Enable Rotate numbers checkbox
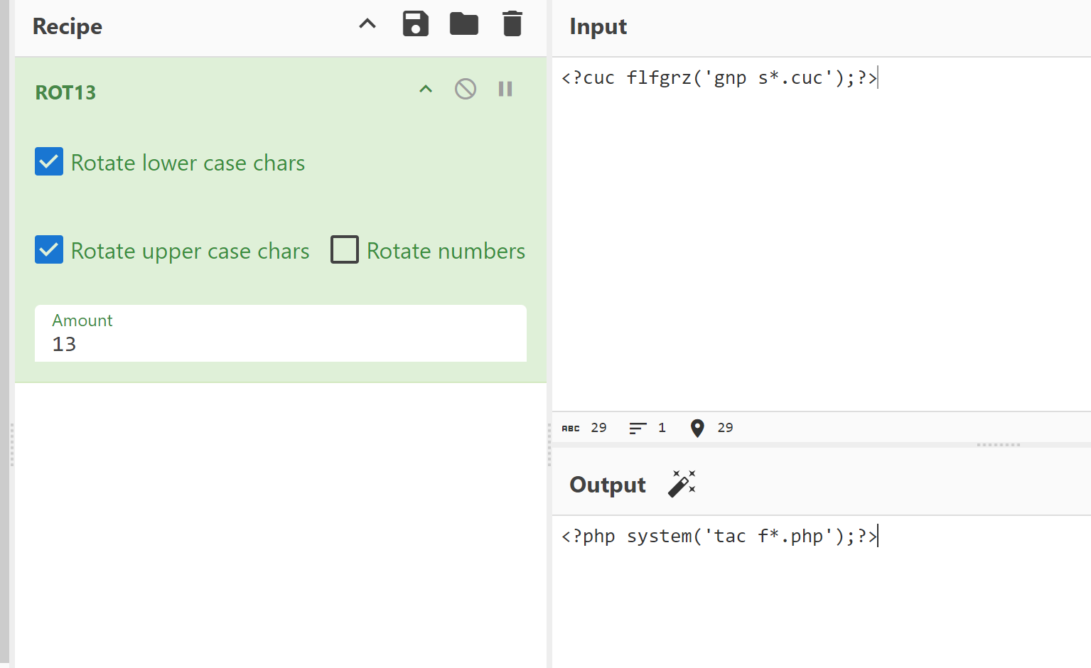Image resolution: width=1091 pixels, height=668 pixels. [345, 250]
